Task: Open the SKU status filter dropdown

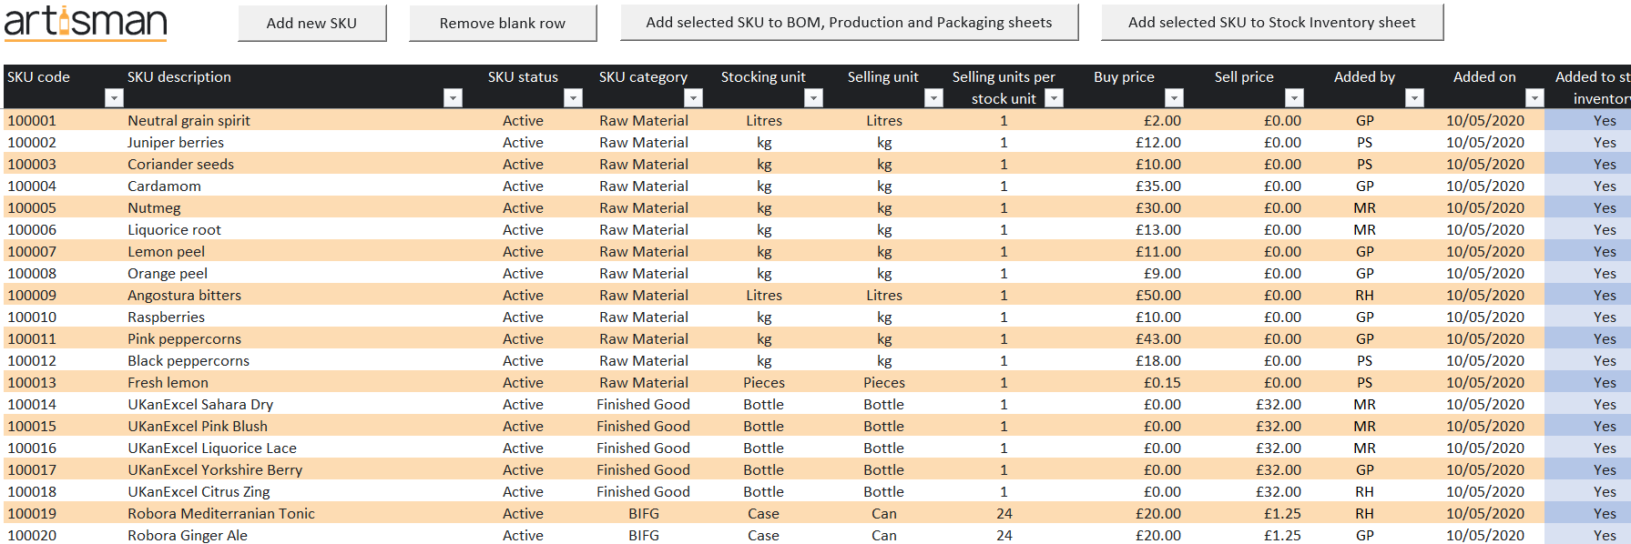Action: (573, 98)
